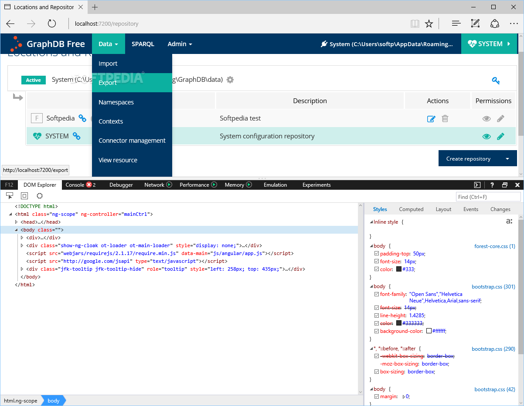524x406 pixels.
Task: Go back in browser
Action: pos(10,23)
